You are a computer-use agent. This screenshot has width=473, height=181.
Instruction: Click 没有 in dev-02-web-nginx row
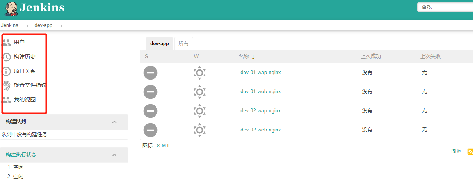coord(367,130)
